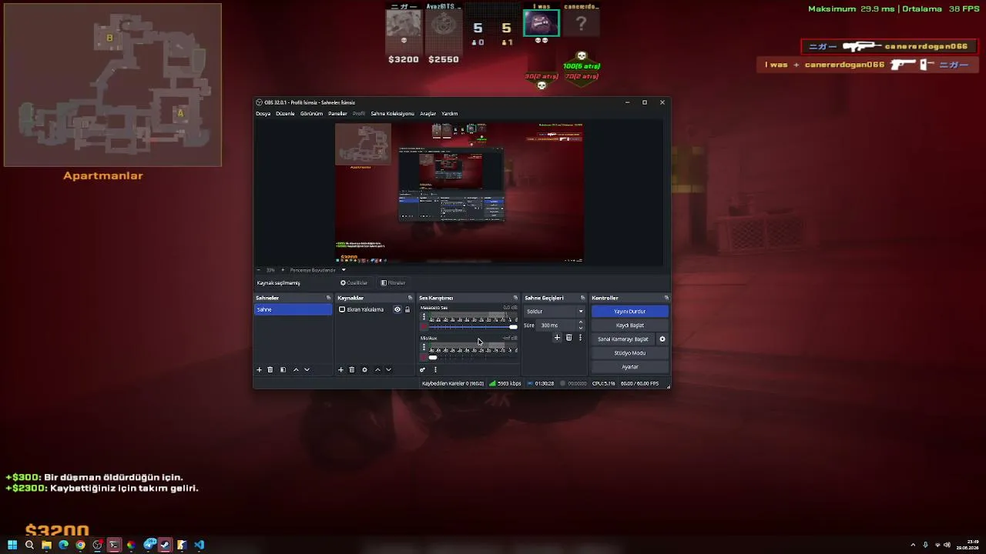Add a new scene in Sahneler panel
This screenshot has height=554, width=986.
(259, 370)
